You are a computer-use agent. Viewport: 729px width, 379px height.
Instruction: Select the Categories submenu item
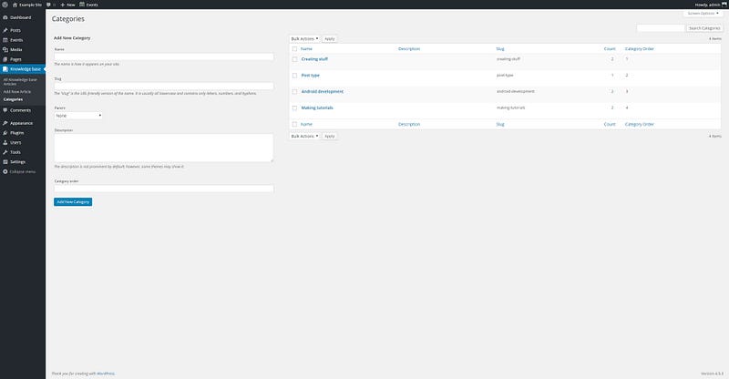pos(13,99)
